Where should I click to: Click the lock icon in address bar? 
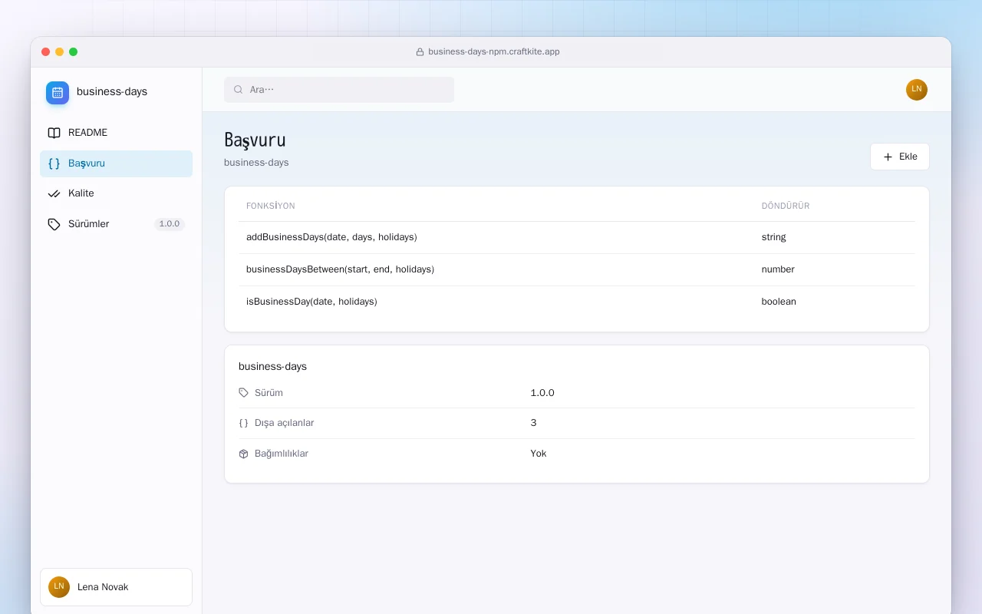coord(420,52)
